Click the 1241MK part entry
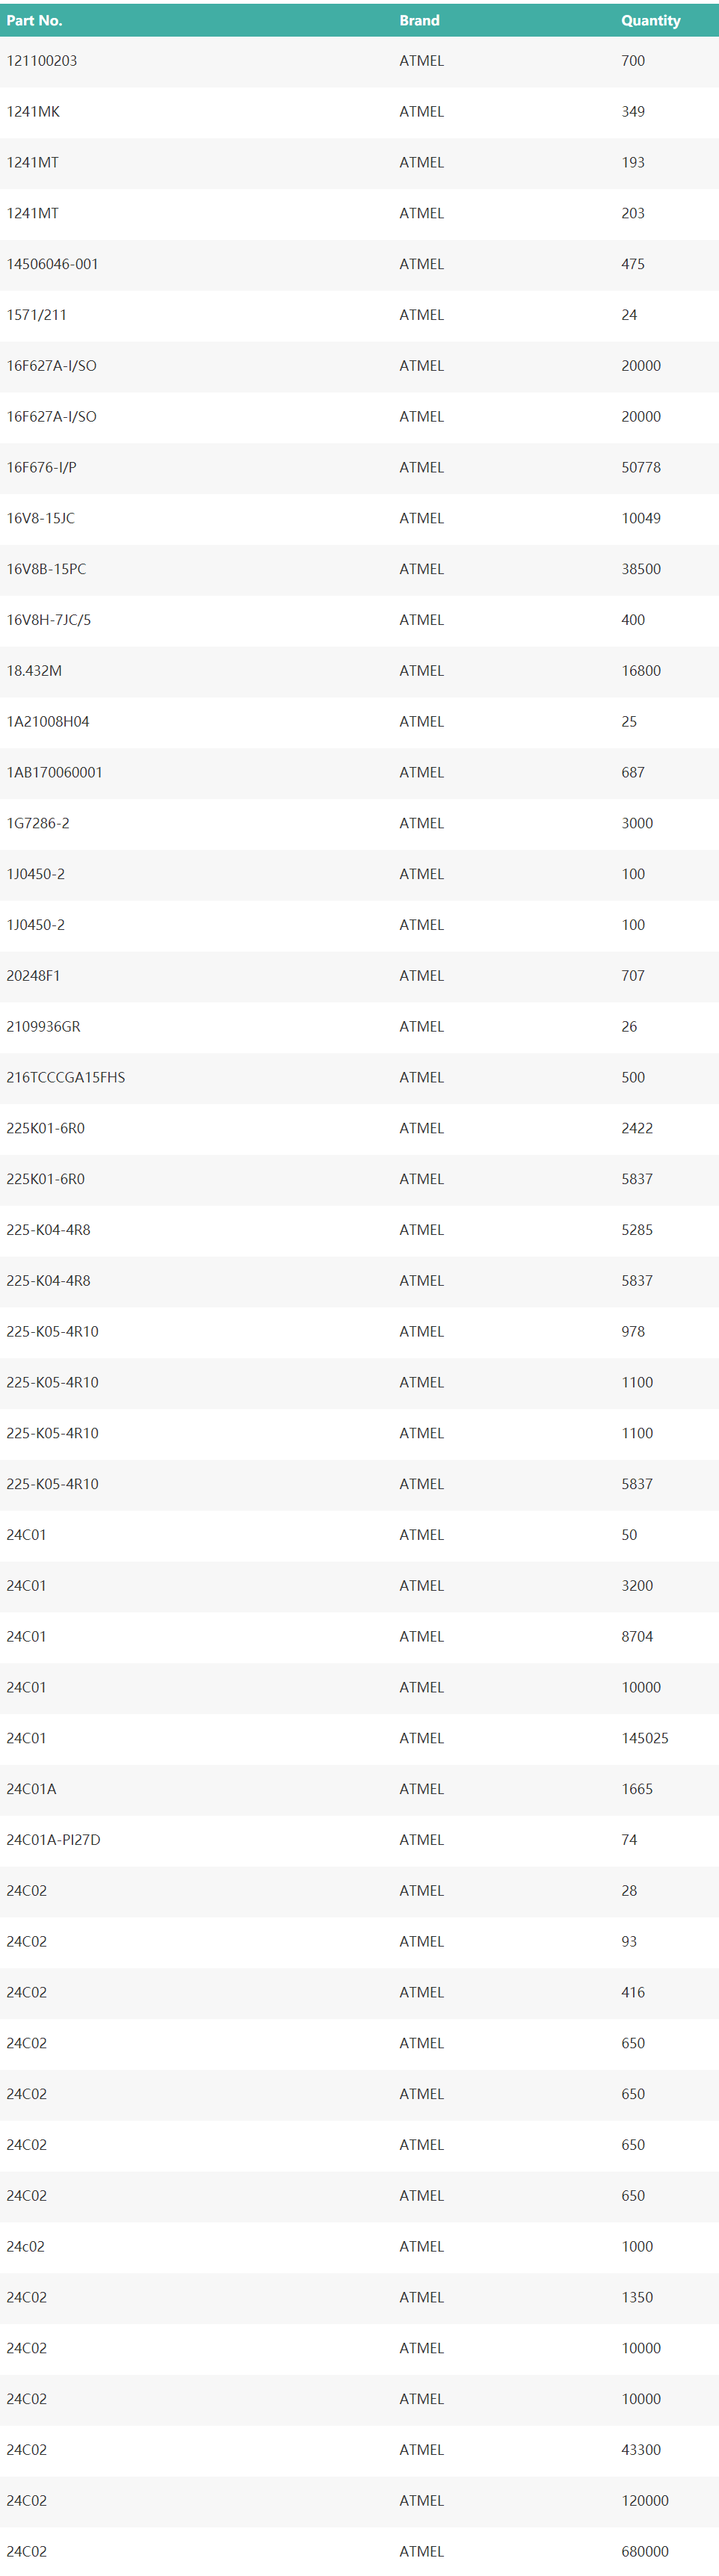Image resolution: width=719 pixels, height=2576 pixels. click(33, 112)
